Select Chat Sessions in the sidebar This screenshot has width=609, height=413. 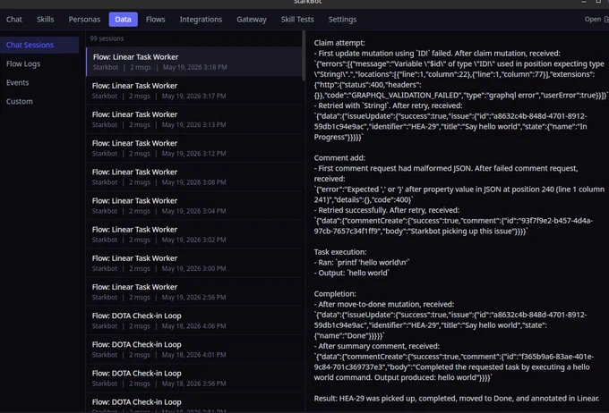point(39,45)
